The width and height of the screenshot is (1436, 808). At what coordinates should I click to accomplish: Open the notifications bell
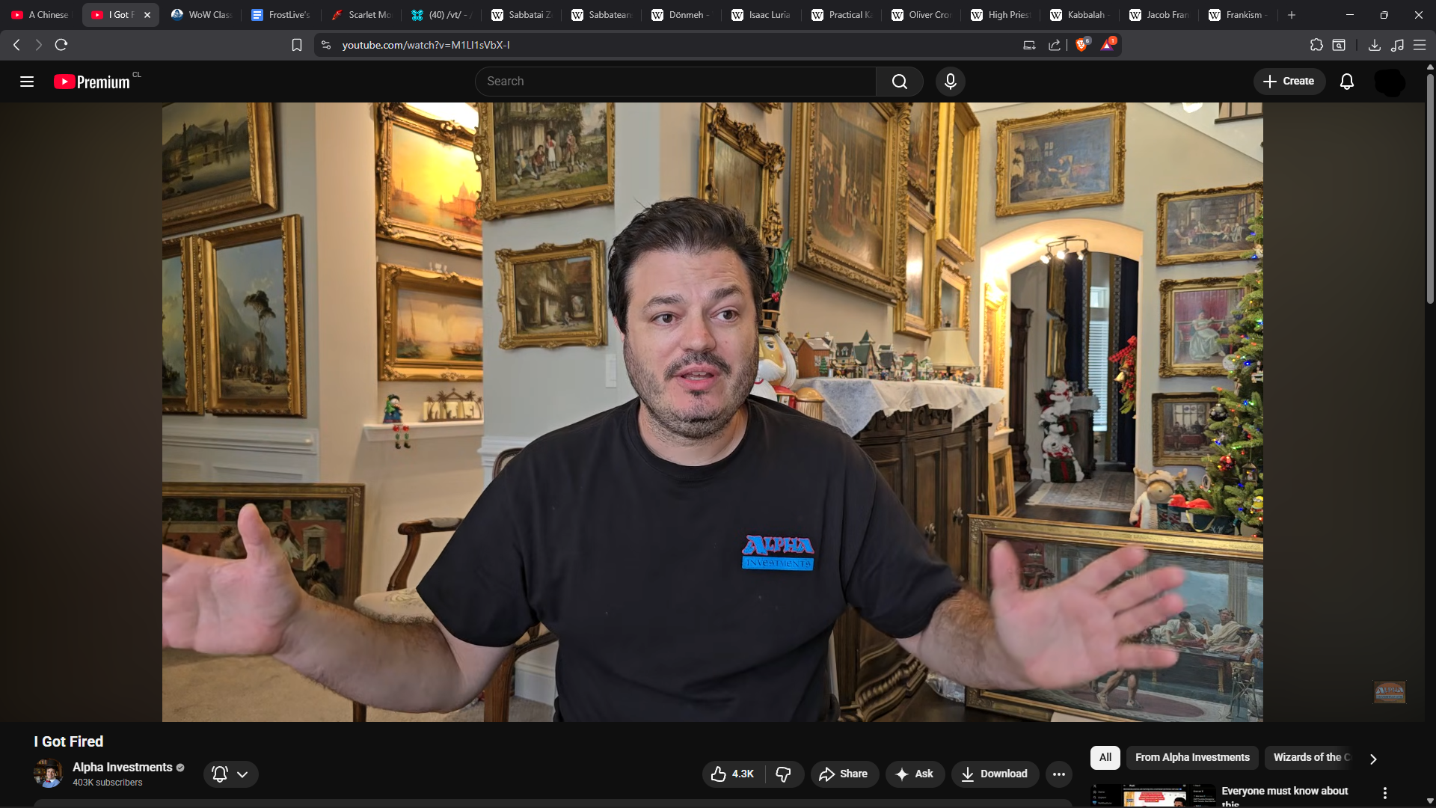[x=1346, y=82]
